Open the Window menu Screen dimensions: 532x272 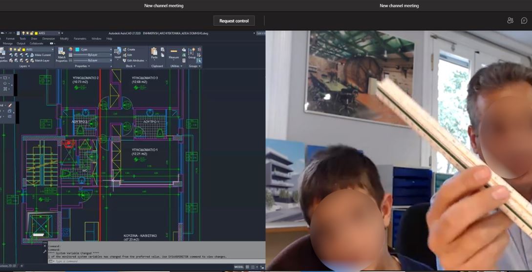click(x=96, y=39)
